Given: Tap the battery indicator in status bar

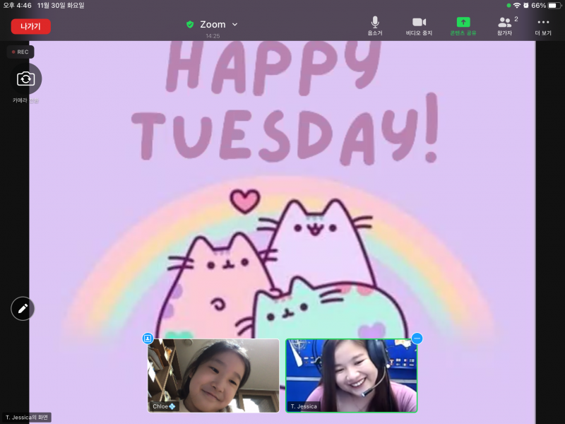Looking at the screenshot, I should (553, 5).
